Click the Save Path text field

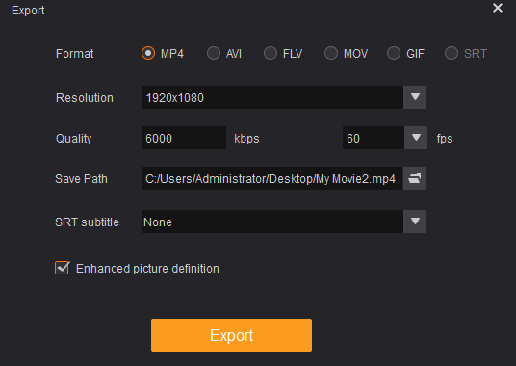point(272,178)
